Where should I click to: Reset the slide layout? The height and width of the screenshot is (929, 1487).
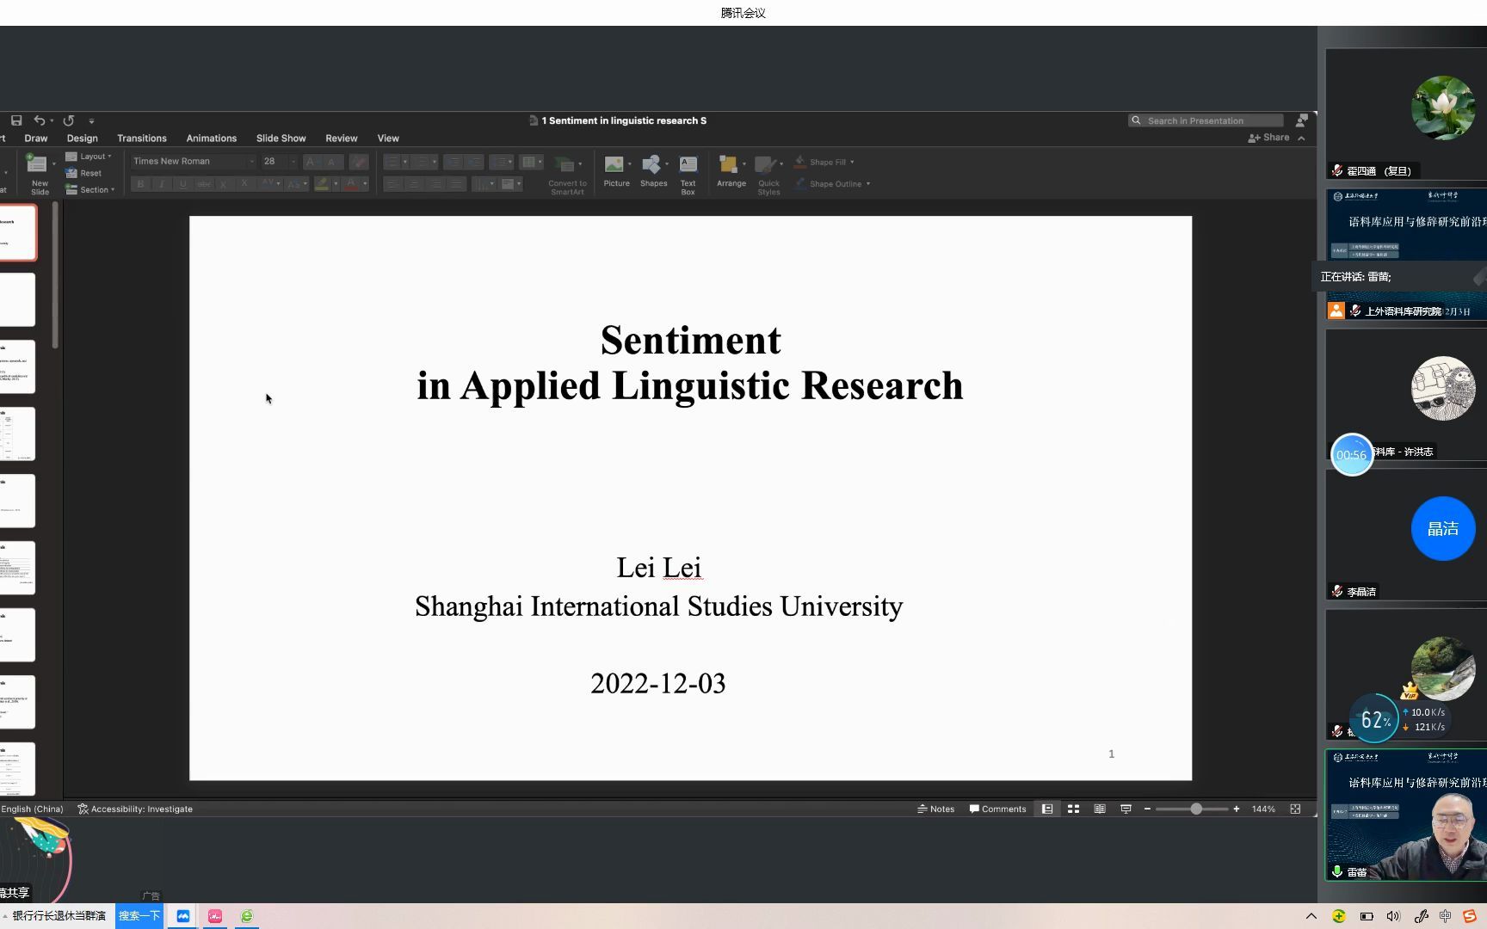click(84, 173)
